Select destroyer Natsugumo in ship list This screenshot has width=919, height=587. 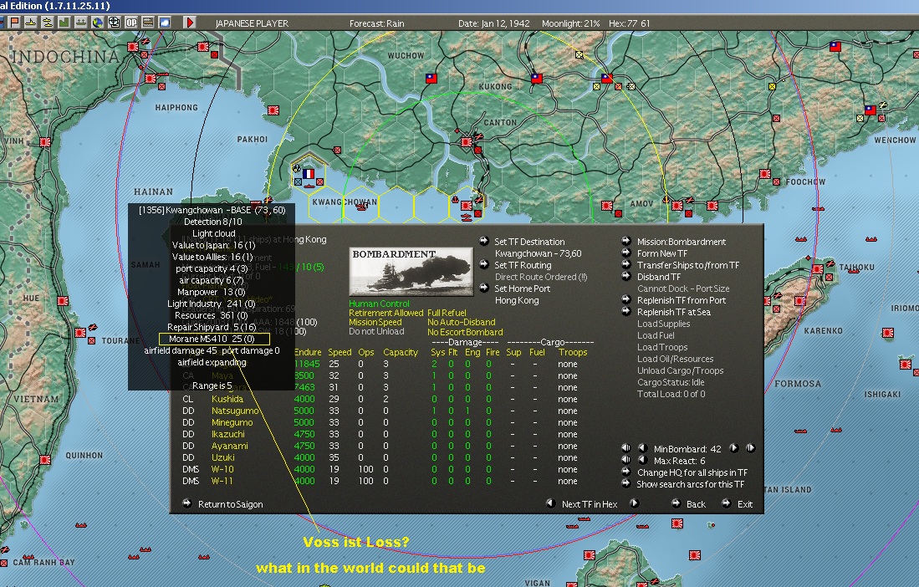point(234,411)
